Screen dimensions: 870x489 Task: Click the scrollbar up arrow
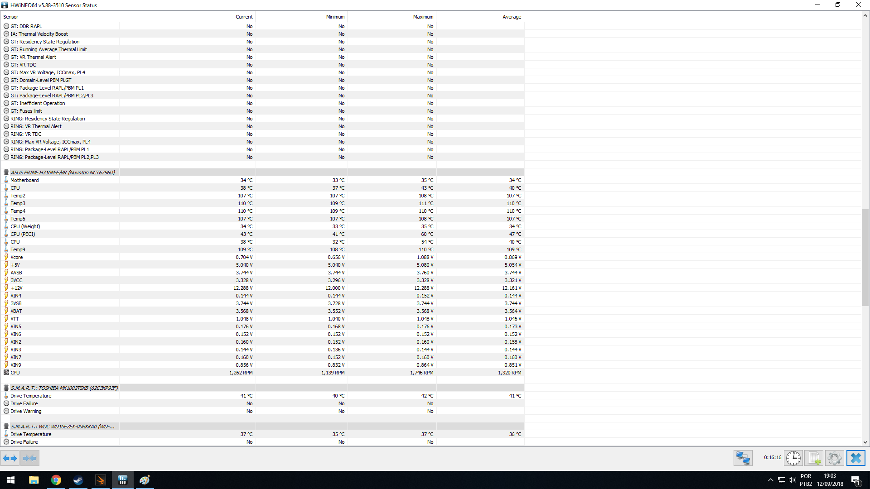(x=865, y=15)
